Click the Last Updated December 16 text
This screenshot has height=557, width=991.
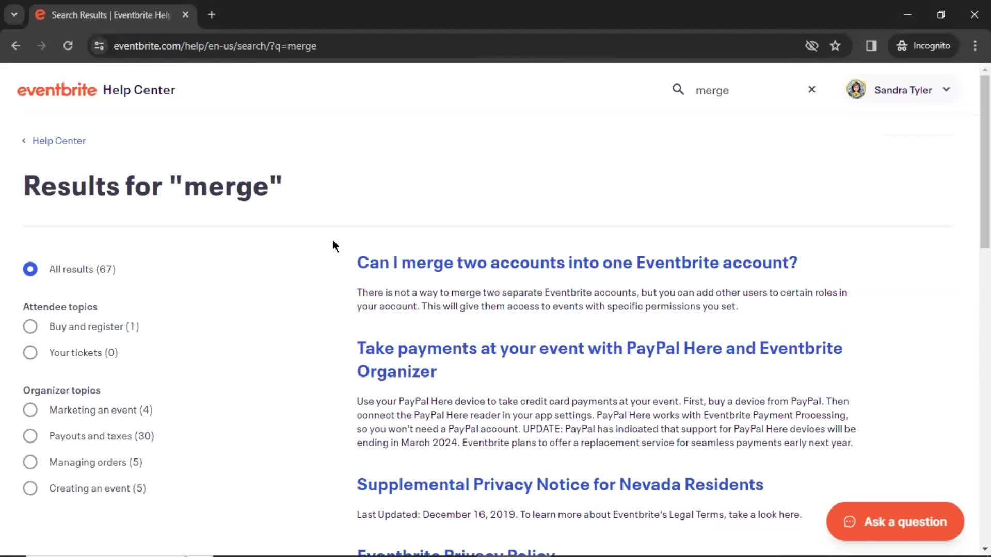pos(579,514)
